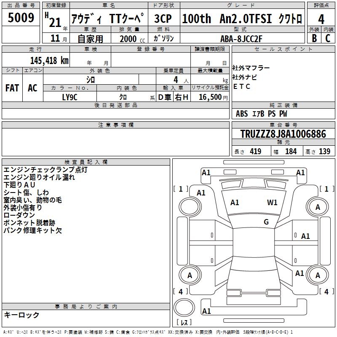Screen dimensions: 337x337
Task: Select sales point 社外マフラー
Action: click(x=251, y=68)
